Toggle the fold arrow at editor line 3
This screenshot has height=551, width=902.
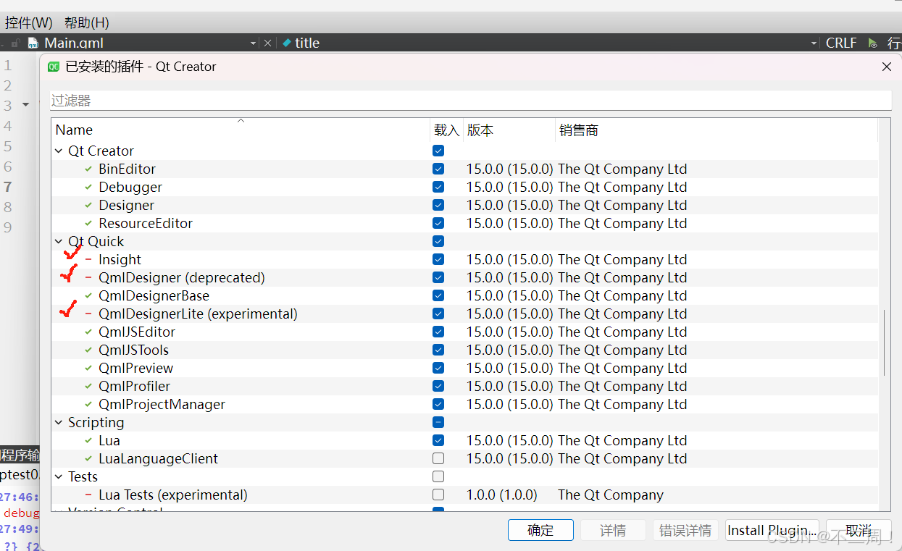(x=25, y=105)
